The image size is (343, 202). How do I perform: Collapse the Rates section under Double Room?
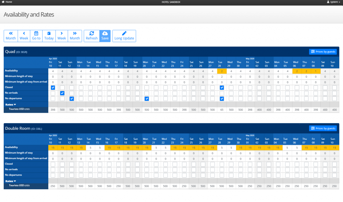tap(10, 181)
